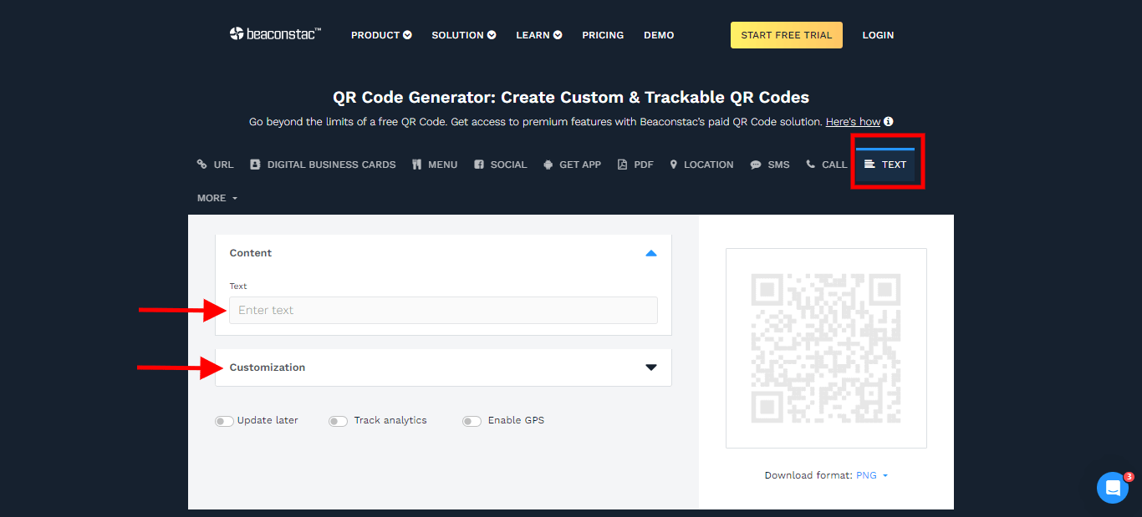
Task: Click the START FREE TRIAL button
Action: click(786, 34)
